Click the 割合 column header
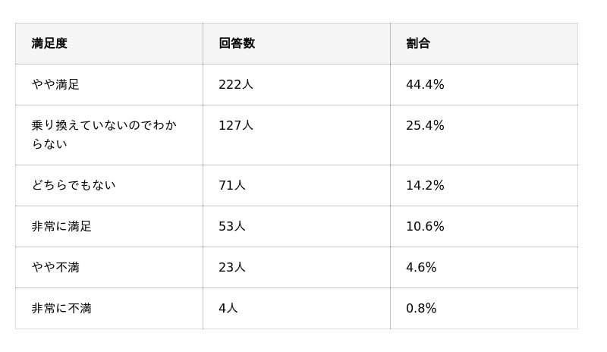The image size is (607, 352). [x=418, y=43]
